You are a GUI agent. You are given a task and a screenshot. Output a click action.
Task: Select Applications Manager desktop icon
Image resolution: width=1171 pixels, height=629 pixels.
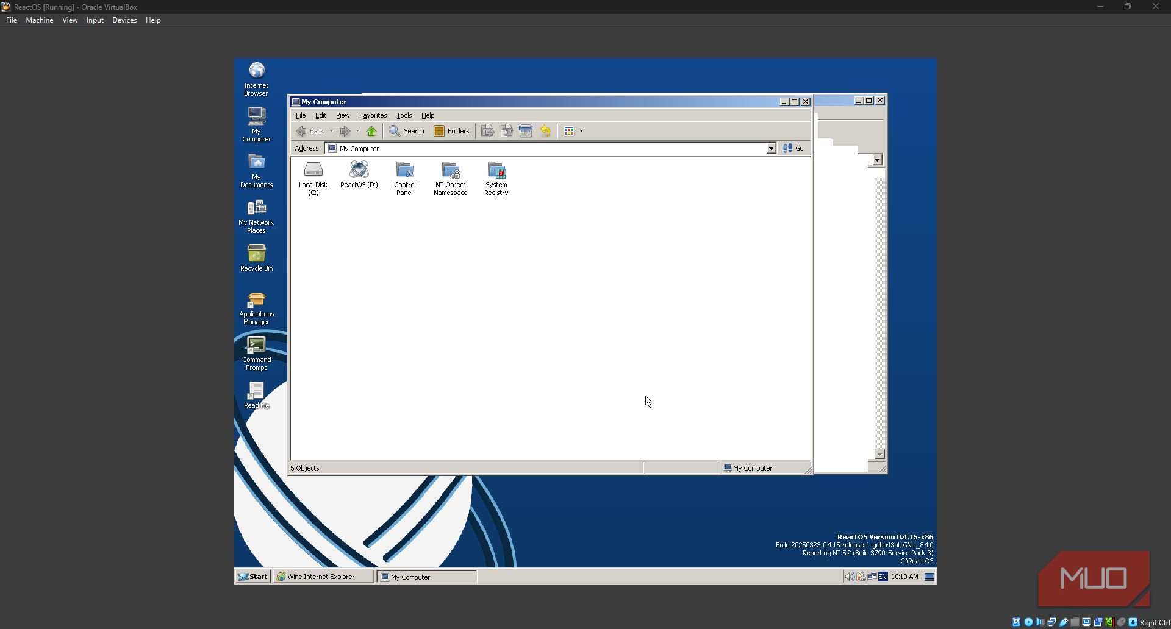tap(256, 308)
